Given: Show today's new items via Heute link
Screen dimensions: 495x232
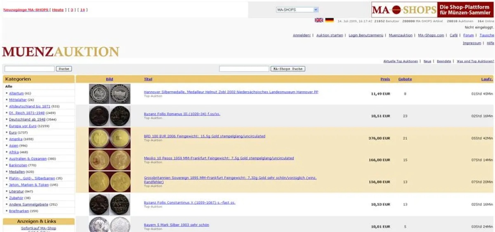Looking at the screenshot, I should click(x=58, y=10).
